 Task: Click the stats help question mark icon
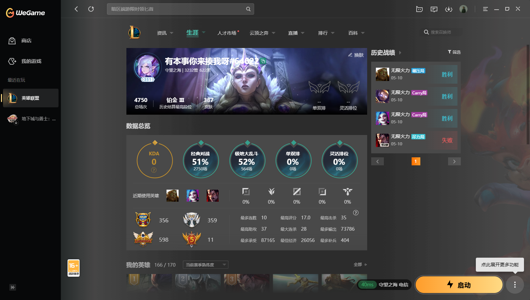pyautogui.click(x=356, y=213)
